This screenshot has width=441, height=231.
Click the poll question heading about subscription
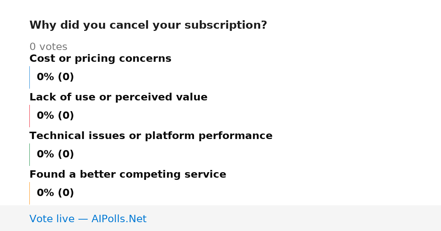tap(148, 25)
